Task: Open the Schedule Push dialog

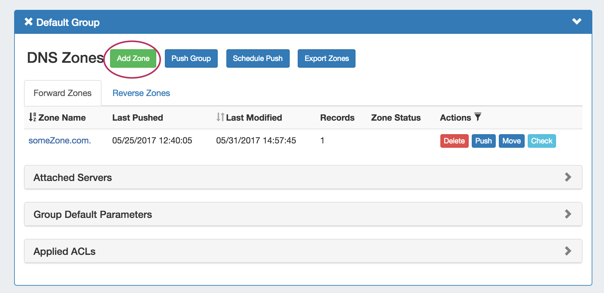Action: (258, 58)
